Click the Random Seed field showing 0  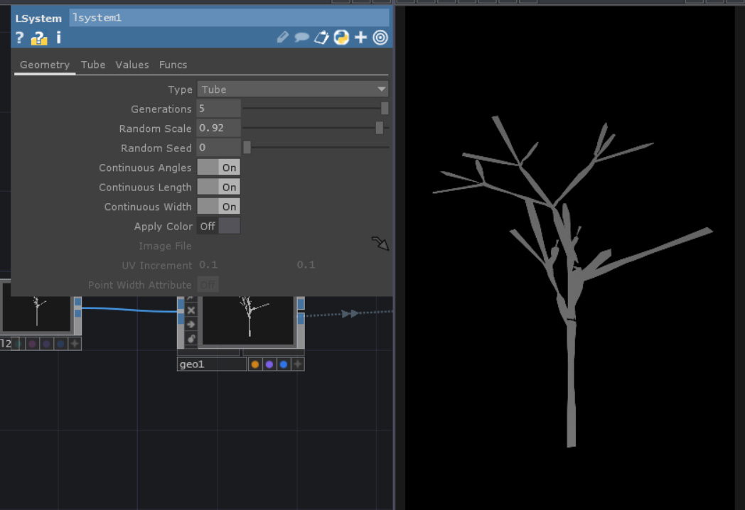[218, 148]
